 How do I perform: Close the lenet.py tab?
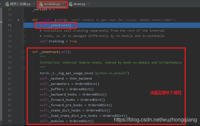tap(89, 4)
